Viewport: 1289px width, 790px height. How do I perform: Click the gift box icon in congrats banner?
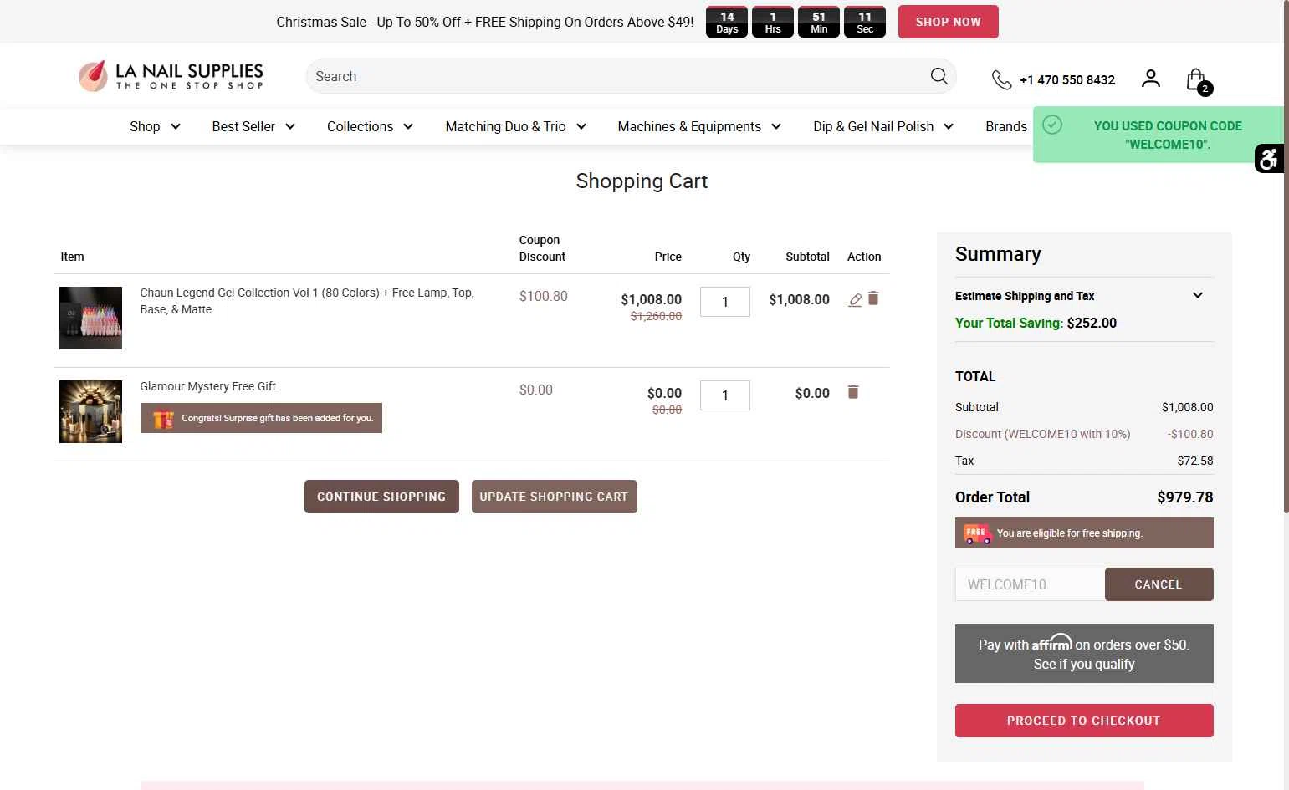[x=163, y=418]
